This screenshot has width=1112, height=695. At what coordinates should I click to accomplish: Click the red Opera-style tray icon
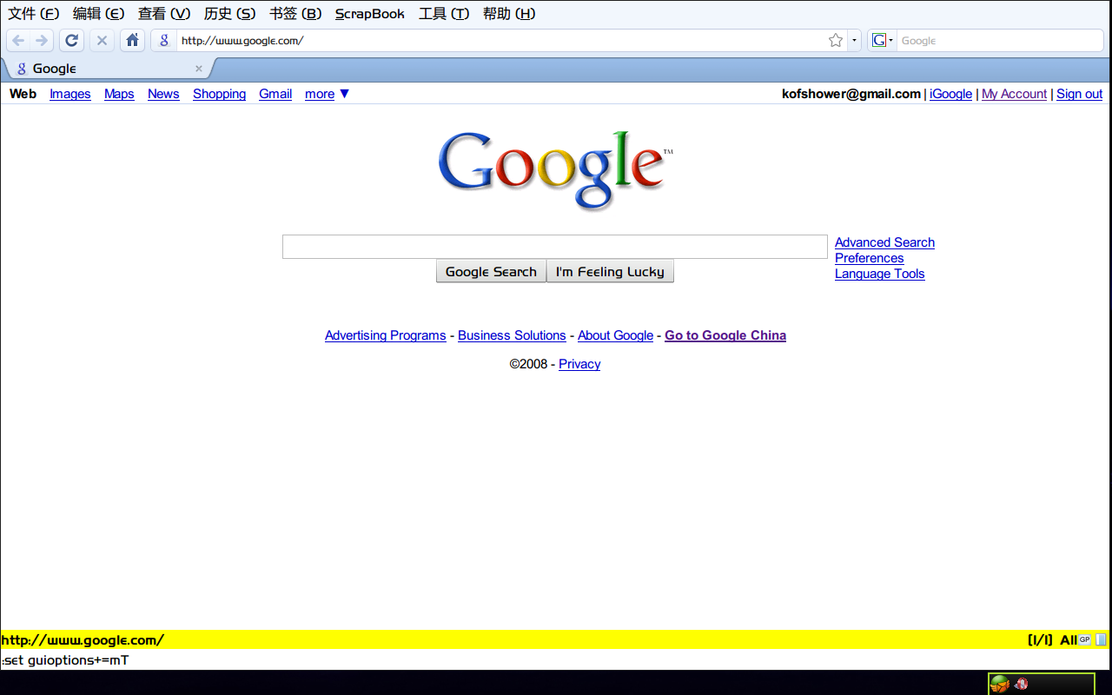(1022, 685)
